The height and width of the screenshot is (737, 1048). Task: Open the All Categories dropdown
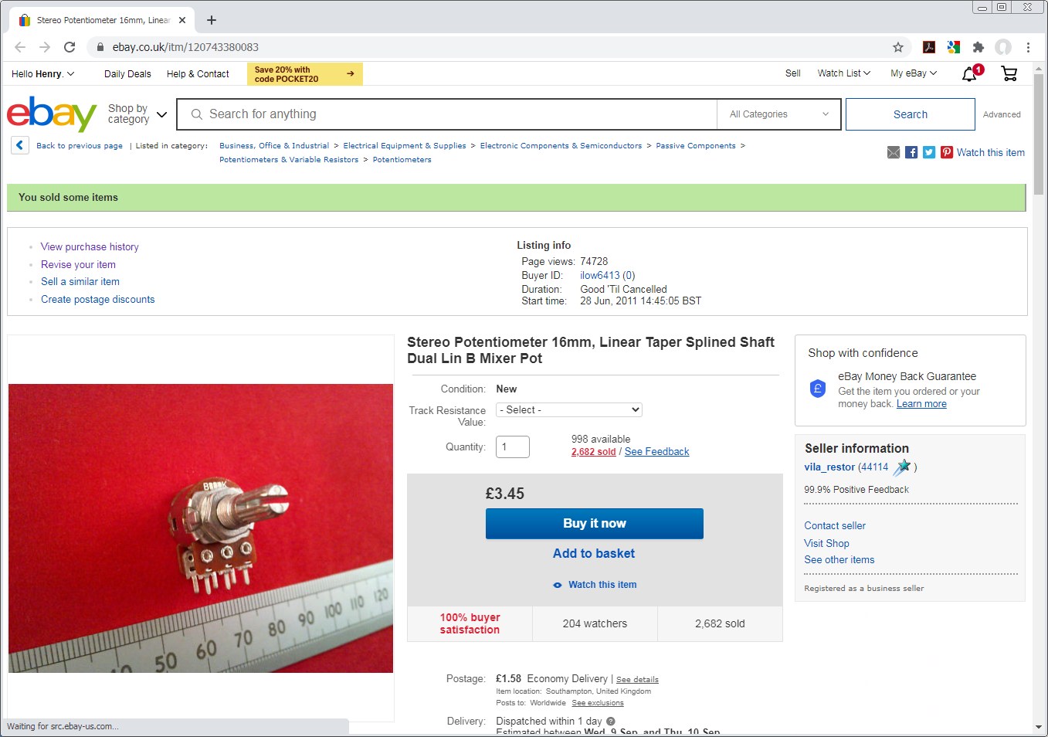[778, 114]
